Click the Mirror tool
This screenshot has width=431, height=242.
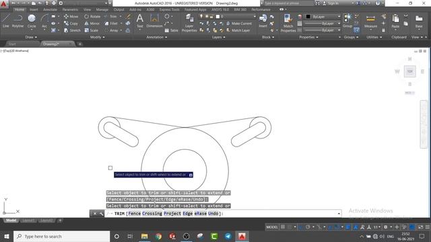point(92,24)
